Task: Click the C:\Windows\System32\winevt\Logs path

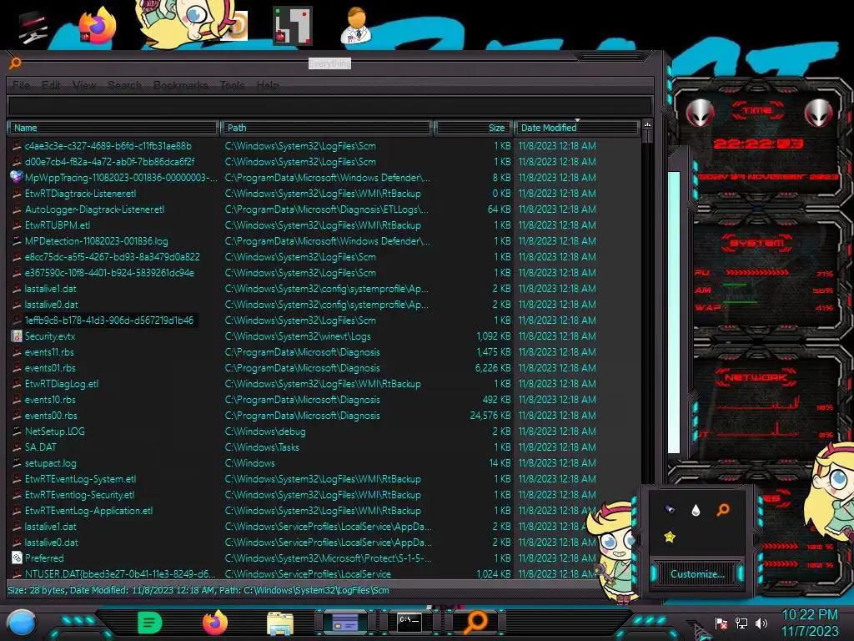Action: (x=298, y=336)
